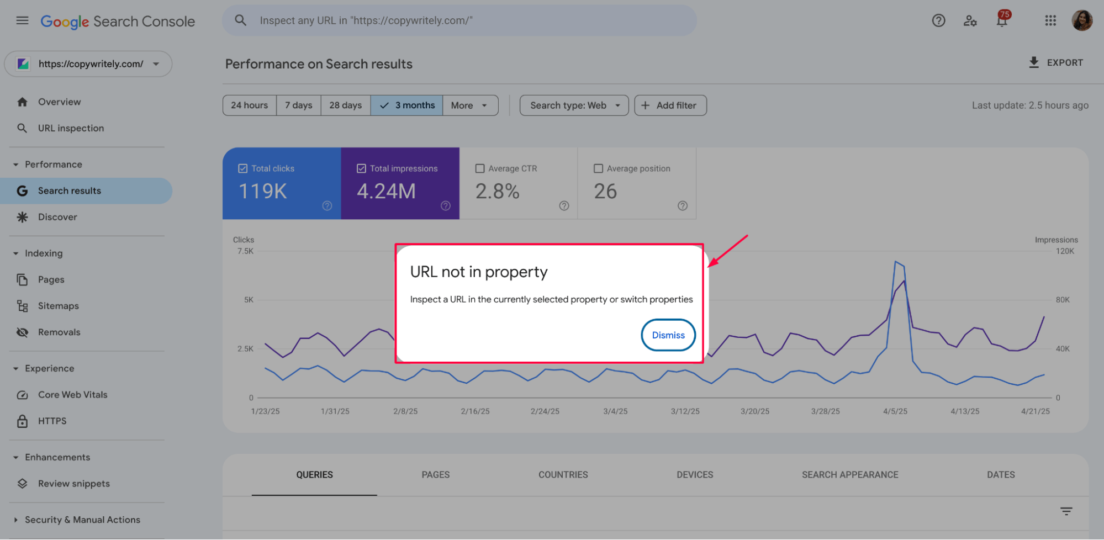This screenshot has width=1104, height=540.
Task: Click the Export label
Action: 1065,62
